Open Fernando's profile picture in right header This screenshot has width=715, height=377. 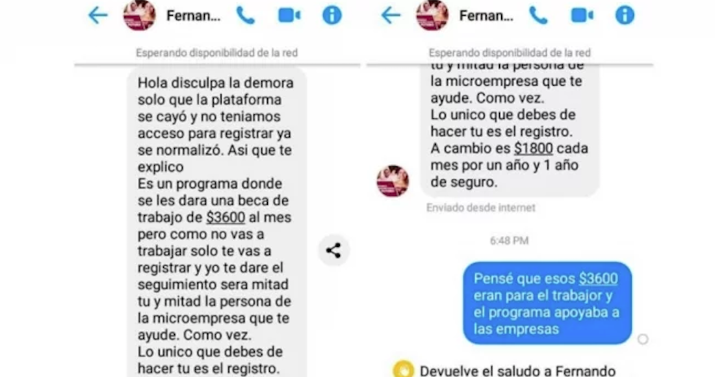pyautogui.click(x=432, y=15)
